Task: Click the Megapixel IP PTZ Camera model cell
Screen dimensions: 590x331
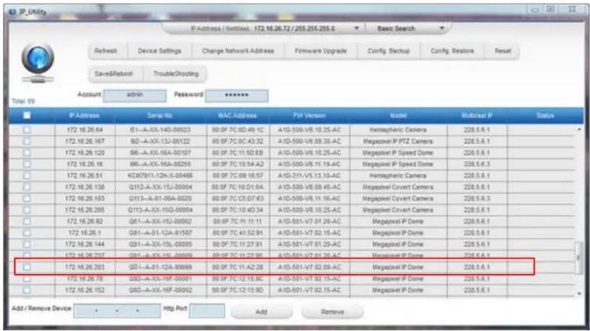Action: click(398, 141)
